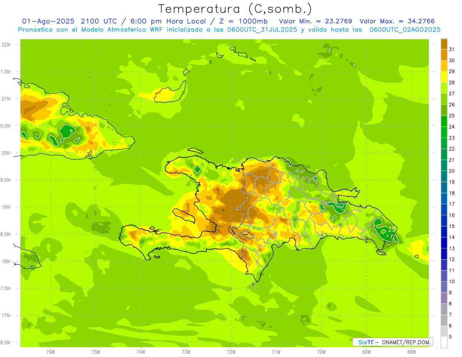Click the legend label "31"
Image resolution: width=462 pixels, height=357 pixels.
coord(452,49)
